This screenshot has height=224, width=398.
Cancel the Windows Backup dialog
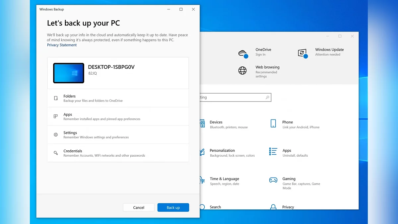(x=139, y=207)
